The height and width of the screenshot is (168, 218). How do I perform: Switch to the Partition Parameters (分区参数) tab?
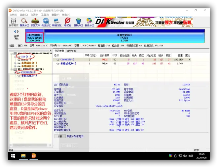(x=59, y=51)
